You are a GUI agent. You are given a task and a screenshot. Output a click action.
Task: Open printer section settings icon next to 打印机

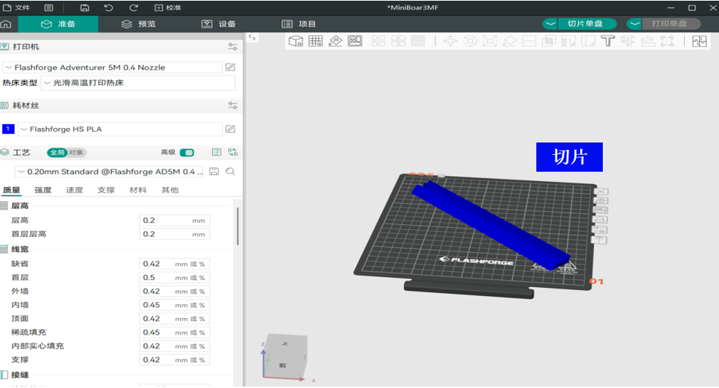(232, 47)
